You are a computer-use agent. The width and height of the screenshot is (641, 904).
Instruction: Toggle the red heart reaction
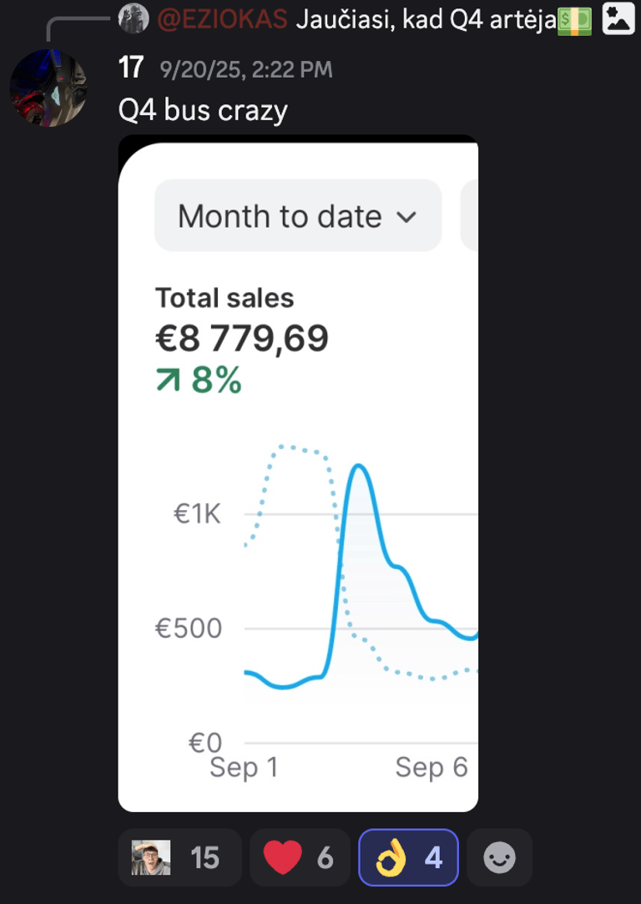[x=300, y=857]
